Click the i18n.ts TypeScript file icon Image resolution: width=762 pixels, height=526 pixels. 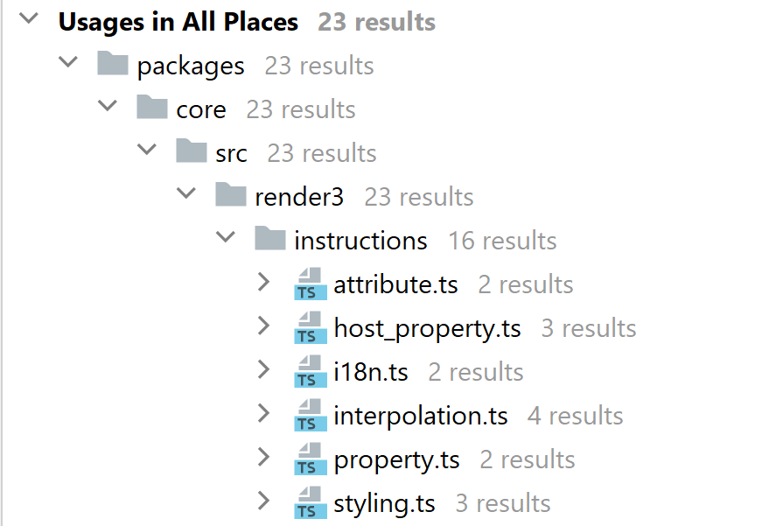pyautogui.click(x=310, y=371)
